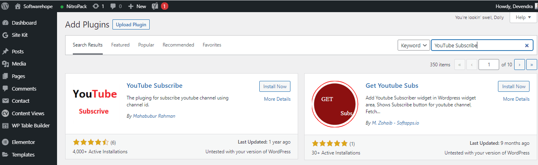Open the YouTube Subscribe plugin title
This screenshot has width=538, height=165.
pos(155,86)
